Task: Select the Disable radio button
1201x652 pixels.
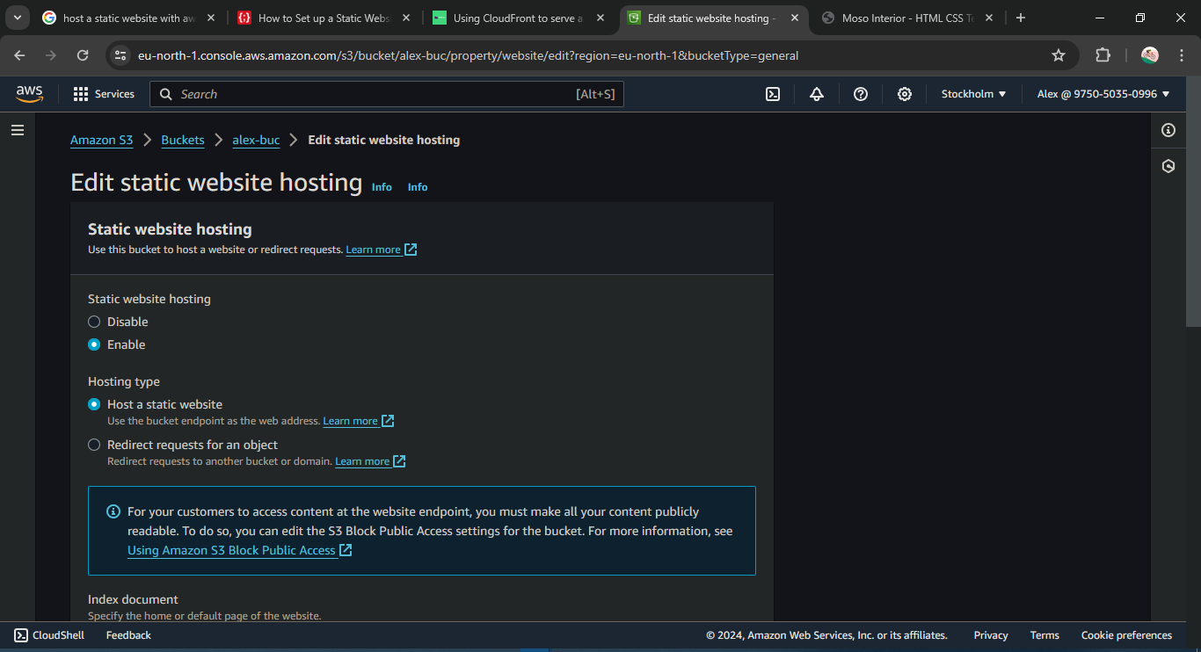Action: (94, 322)
